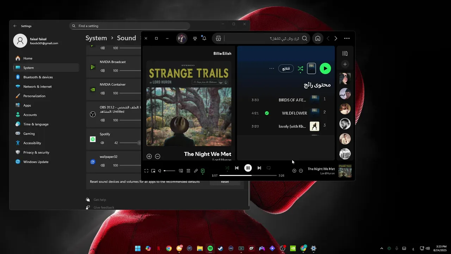The image size is (451, 254).
Task: Click the Following (مُتابَع) button
Action: point(286,68)
